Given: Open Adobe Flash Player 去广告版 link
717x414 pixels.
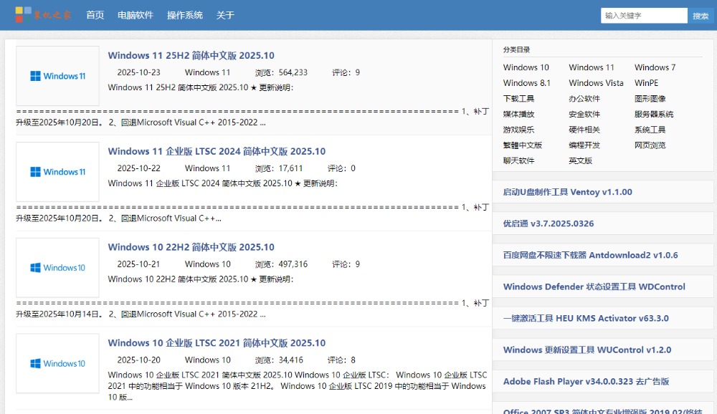Looking at the screenshot, I should [x=586, y=382].
